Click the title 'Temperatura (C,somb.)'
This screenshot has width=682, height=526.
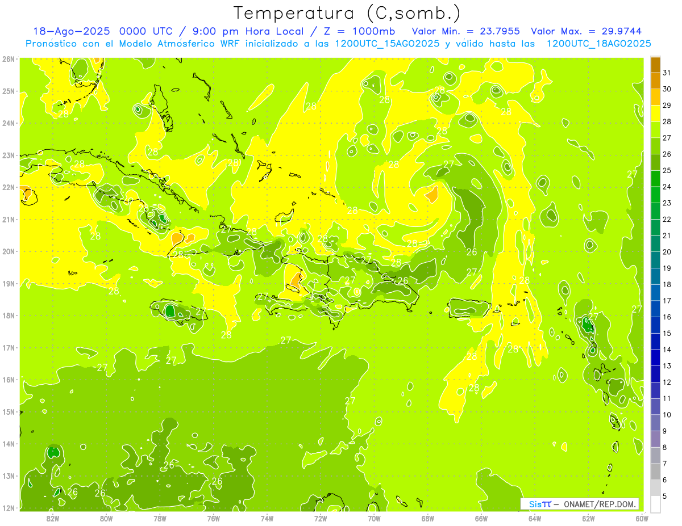347,13
